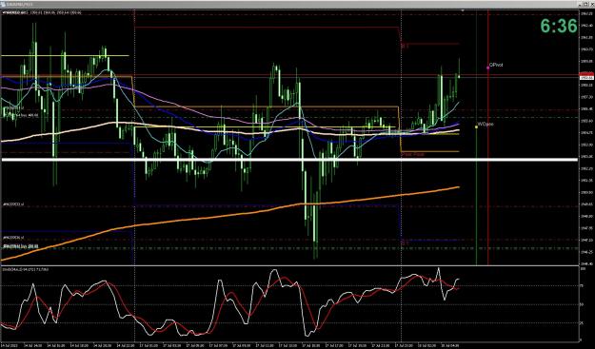Screen dimensions: 595x349
Task: Click the dark red Pivot Point label
Action: [x=412, y=154]
